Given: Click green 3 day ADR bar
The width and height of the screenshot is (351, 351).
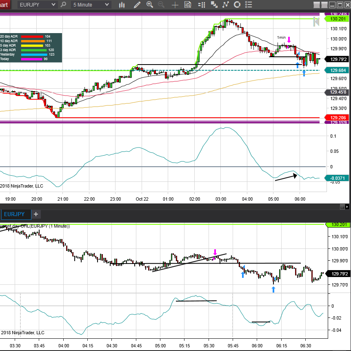Looking at the screenshot, I should (x=34, y=50).
